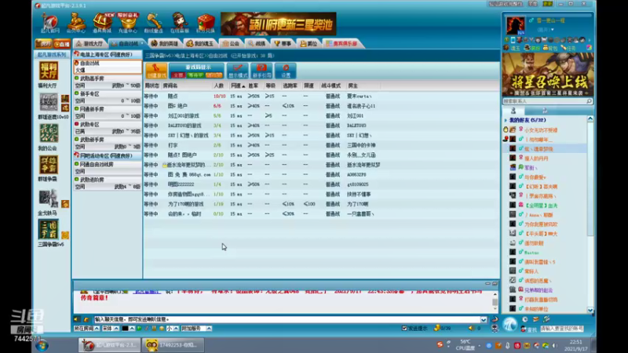
Task: Open the 群雄逐鹿10v10 sidebar icon
Action: point(49,103)
